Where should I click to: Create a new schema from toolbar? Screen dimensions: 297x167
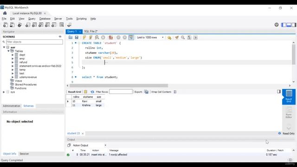(28, 25)
